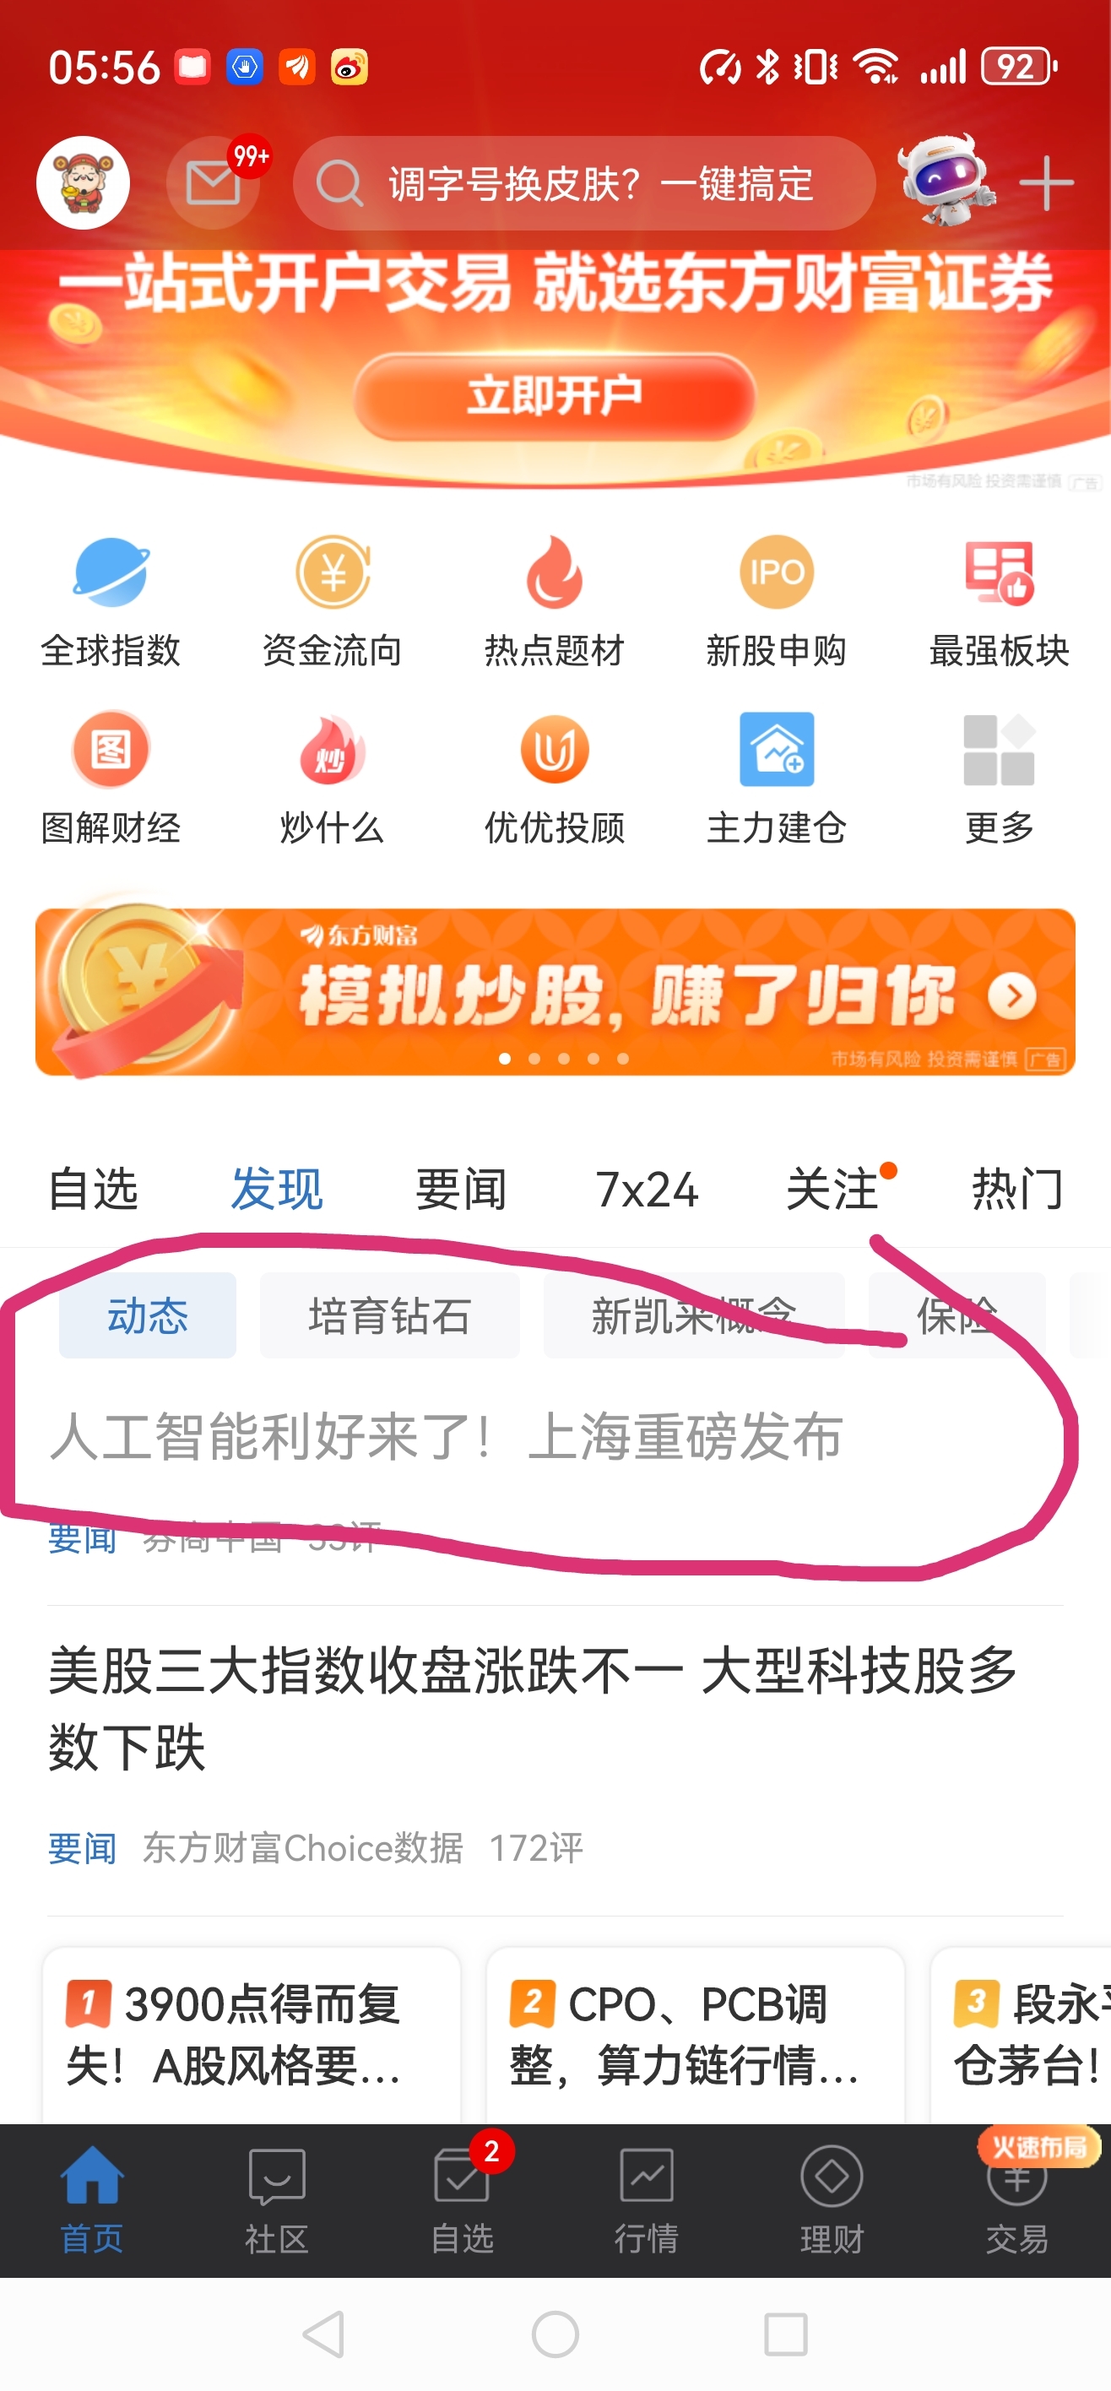Tap the 主力建仓 house icon
This screenshot has height=2391, width=1111.
(776, 749)
